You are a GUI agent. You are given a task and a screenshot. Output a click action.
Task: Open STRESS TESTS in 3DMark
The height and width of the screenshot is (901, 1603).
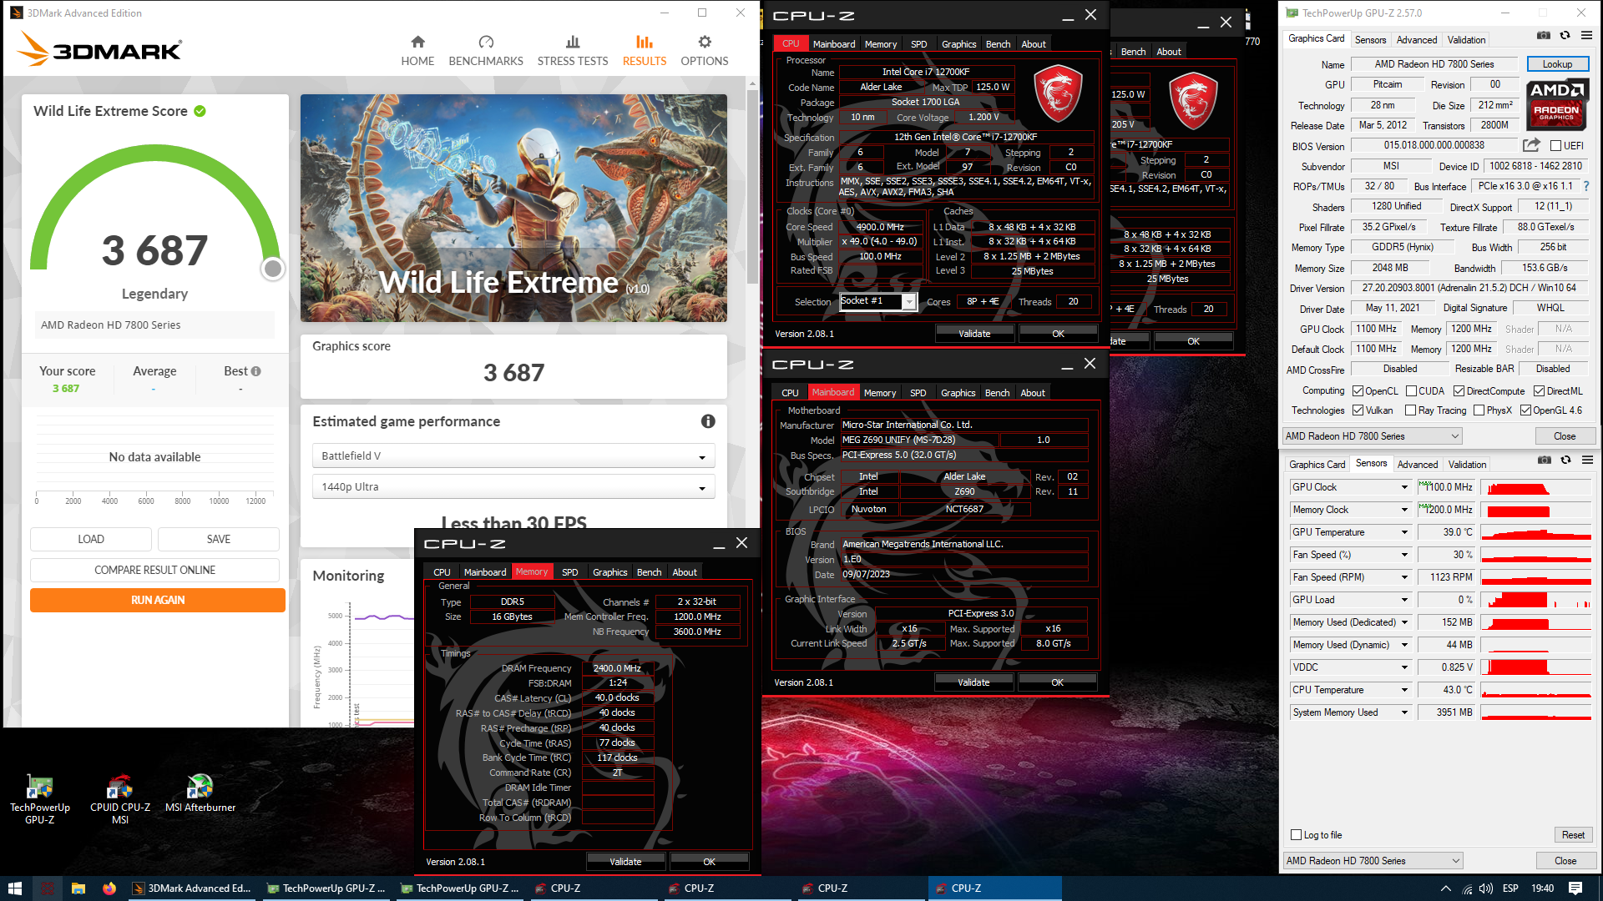(573, 51)
